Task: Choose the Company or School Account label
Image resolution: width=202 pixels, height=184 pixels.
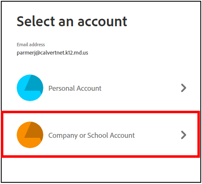Action: 92,136
